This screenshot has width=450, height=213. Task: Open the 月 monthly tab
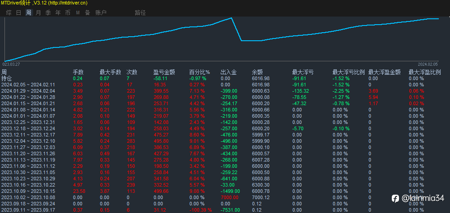[39, 13]
